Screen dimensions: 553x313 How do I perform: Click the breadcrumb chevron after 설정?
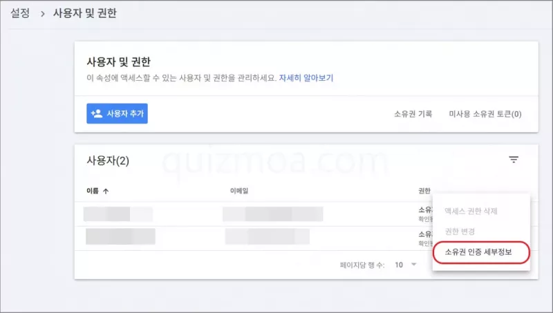point(43,14)
